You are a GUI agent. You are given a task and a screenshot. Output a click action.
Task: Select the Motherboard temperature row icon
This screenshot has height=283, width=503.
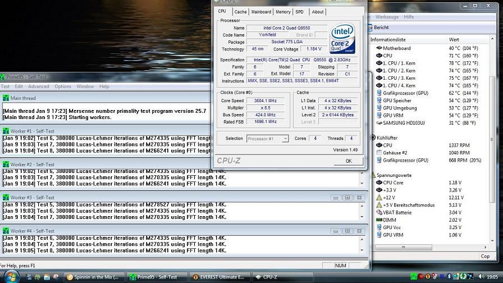click(379, 48)
